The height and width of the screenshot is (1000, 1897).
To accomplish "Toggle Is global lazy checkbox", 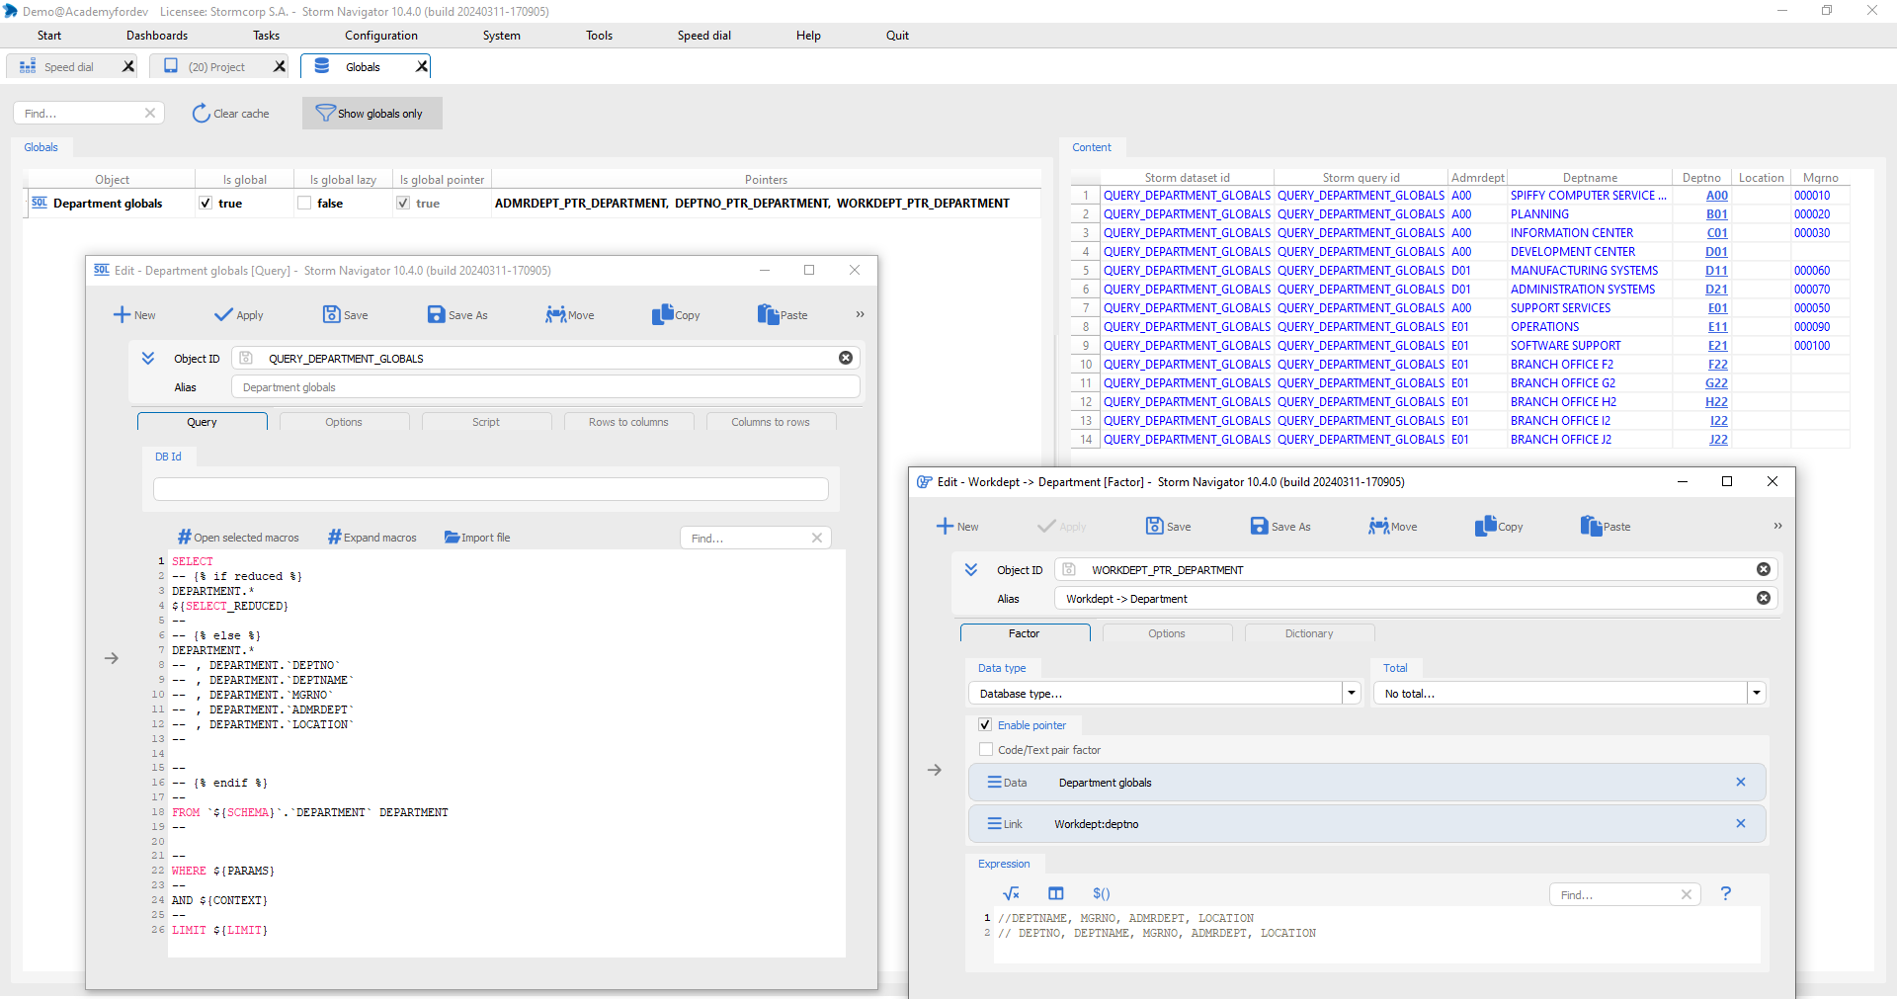I will point(304,203).
